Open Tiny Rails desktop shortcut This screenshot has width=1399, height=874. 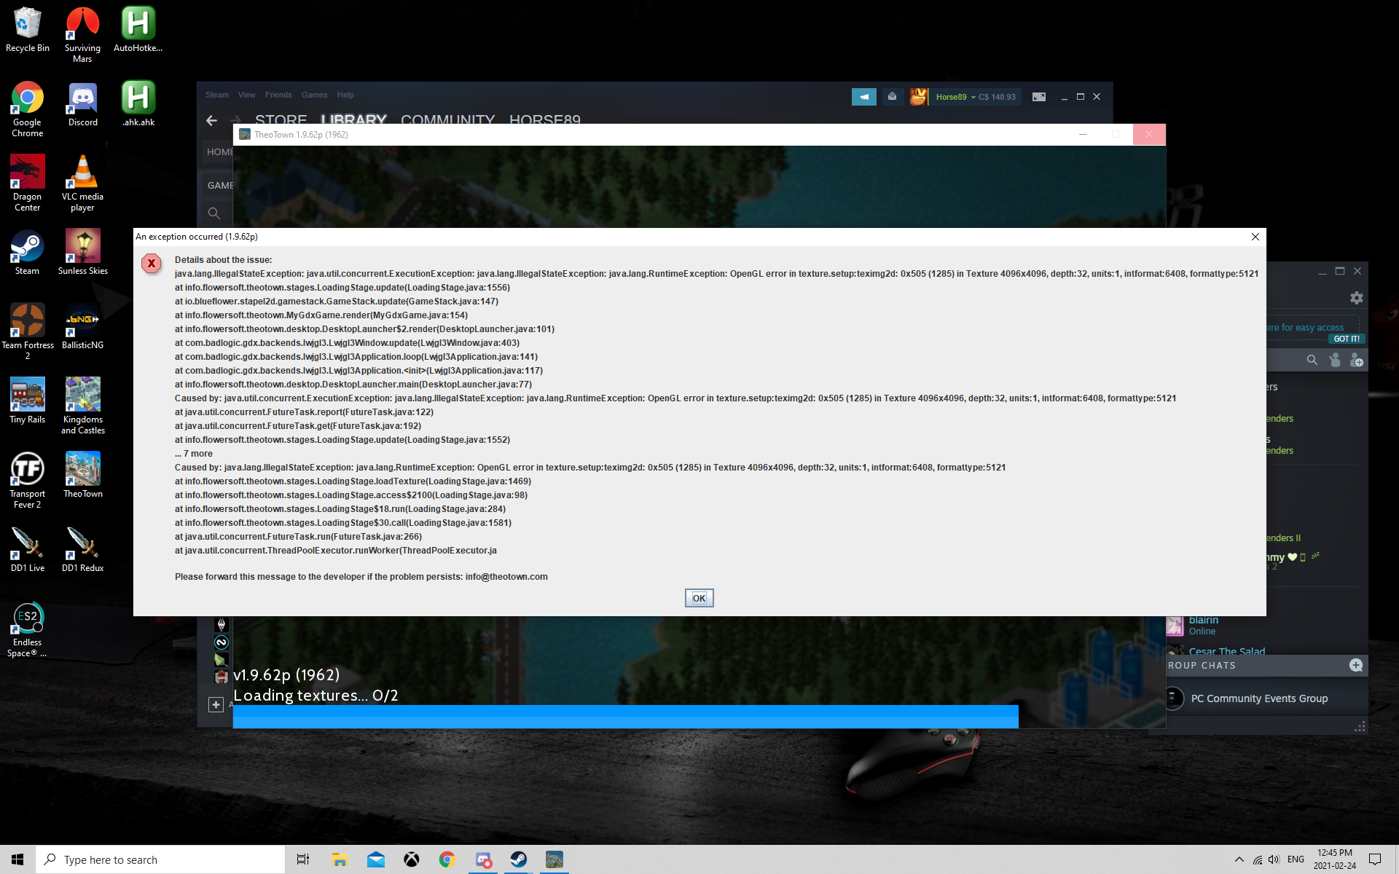28,401
